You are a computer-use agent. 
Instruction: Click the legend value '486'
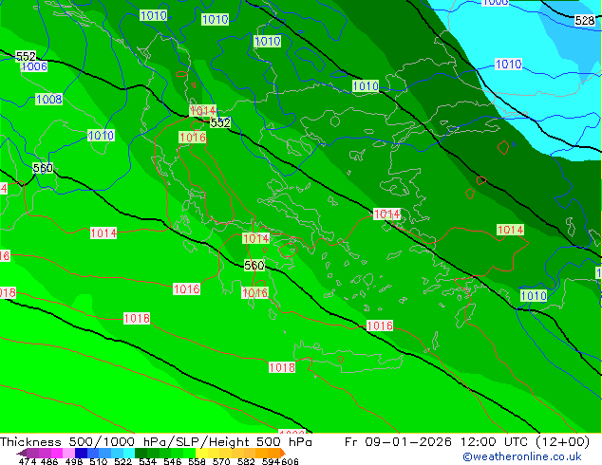49,461
